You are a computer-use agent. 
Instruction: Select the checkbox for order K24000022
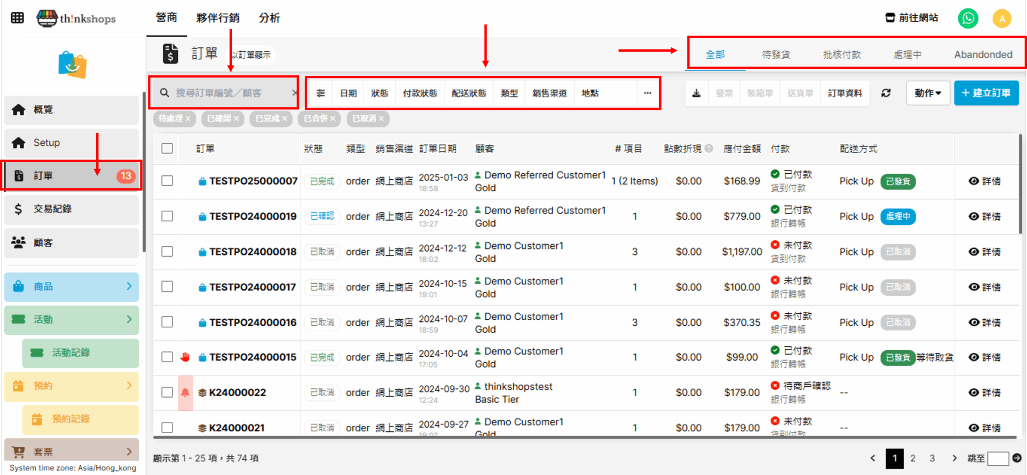(x=167, y=392)
